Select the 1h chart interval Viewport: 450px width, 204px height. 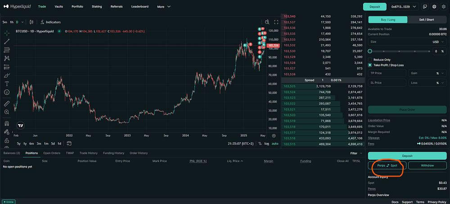click(x=12, y=22)
